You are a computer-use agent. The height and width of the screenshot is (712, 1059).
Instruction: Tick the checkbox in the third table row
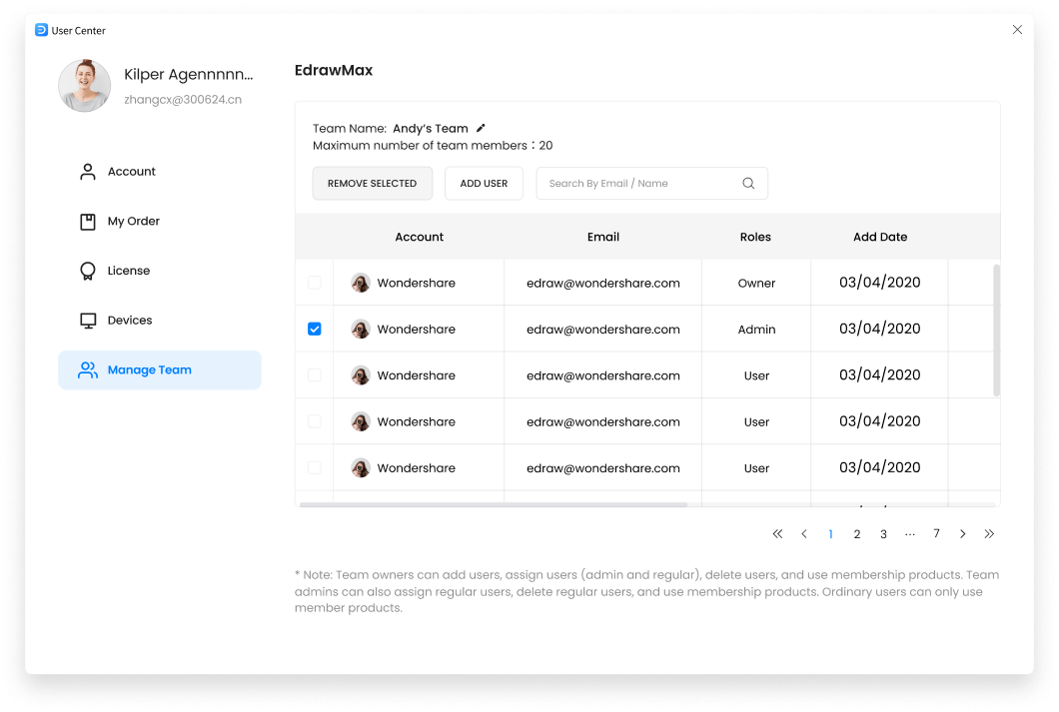[314, 375]
